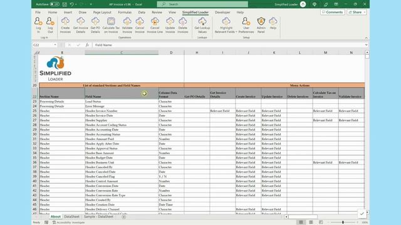The width and height of the screenshot is (401, 225).
Task: Switch to Normal view in the status bar
Action: pyautogui.click(x=301, y=222)
